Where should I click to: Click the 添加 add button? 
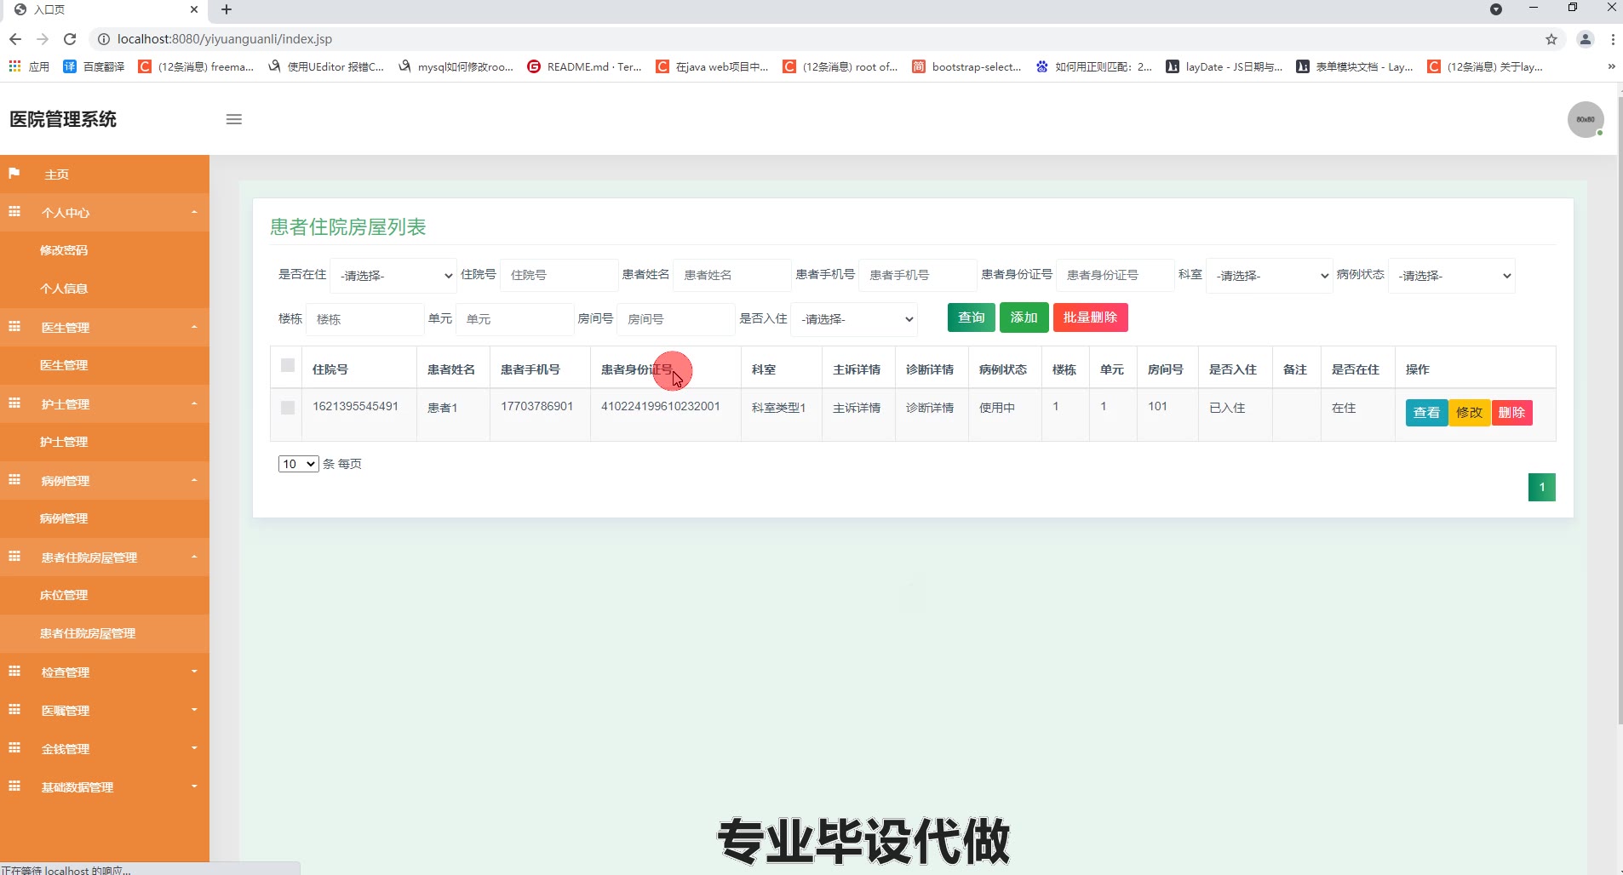click(x=1024, y=317)
